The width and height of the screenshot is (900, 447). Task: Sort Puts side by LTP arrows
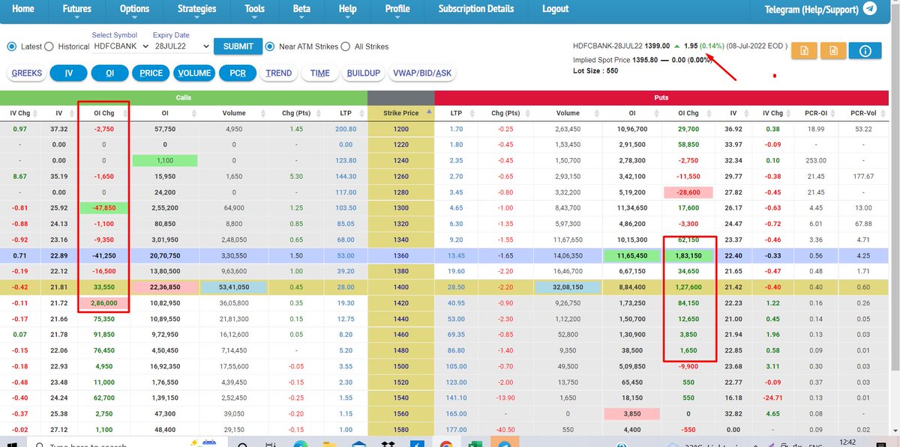[472, 113]
